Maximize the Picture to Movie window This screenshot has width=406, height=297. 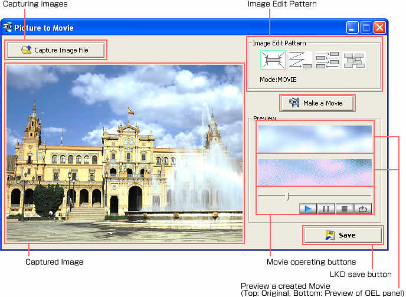366,28
